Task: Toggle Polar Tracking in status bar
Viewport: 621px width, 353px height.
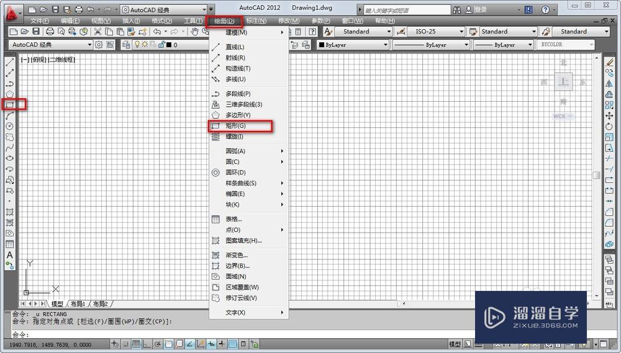Action: pos(158,344)
